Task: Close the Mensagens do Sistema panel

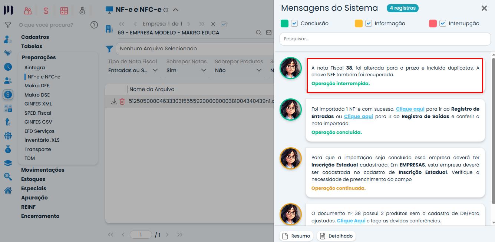Action: [484, 8]
